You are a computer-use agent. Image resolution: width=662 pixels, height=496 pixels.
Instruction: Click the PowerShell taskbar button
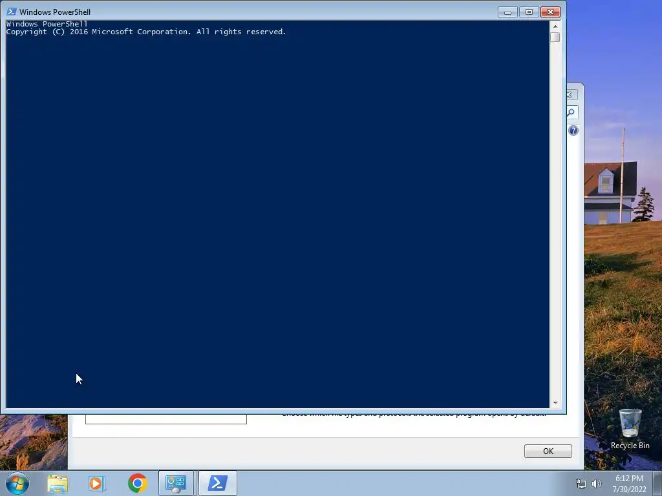pos(217,483)
